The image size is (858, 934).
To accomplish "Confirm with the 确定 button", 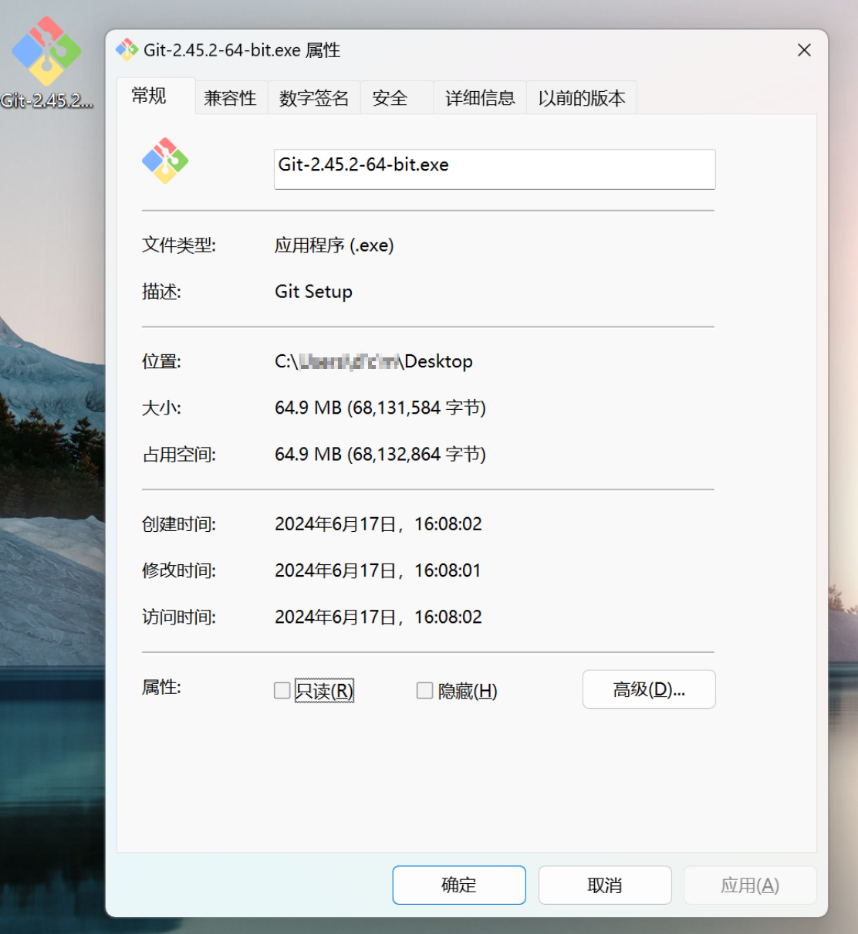I will 459,885.
